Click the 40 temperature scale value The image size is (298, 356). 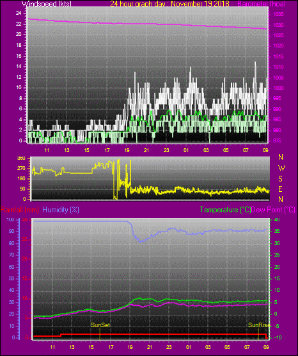coord(277,219)
